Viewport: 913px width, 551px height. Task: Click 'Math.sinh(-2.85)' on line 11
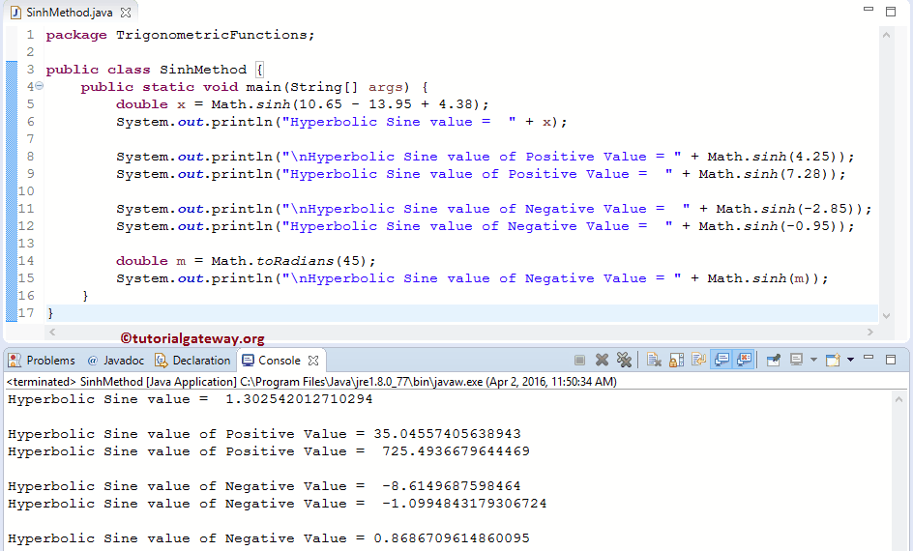coord(785,209)
